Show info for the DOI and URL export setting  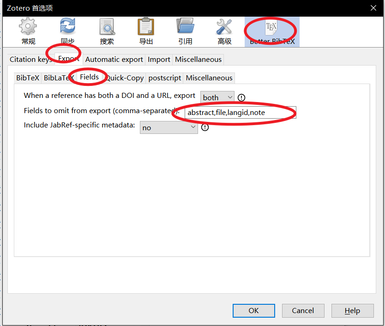point(241,97)
